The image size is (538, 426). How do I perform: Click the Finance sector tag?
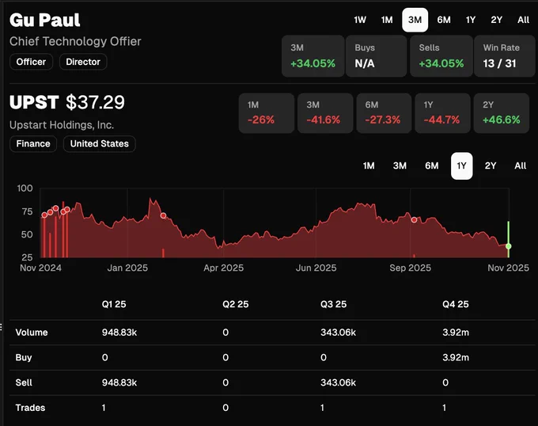(33, 143)
